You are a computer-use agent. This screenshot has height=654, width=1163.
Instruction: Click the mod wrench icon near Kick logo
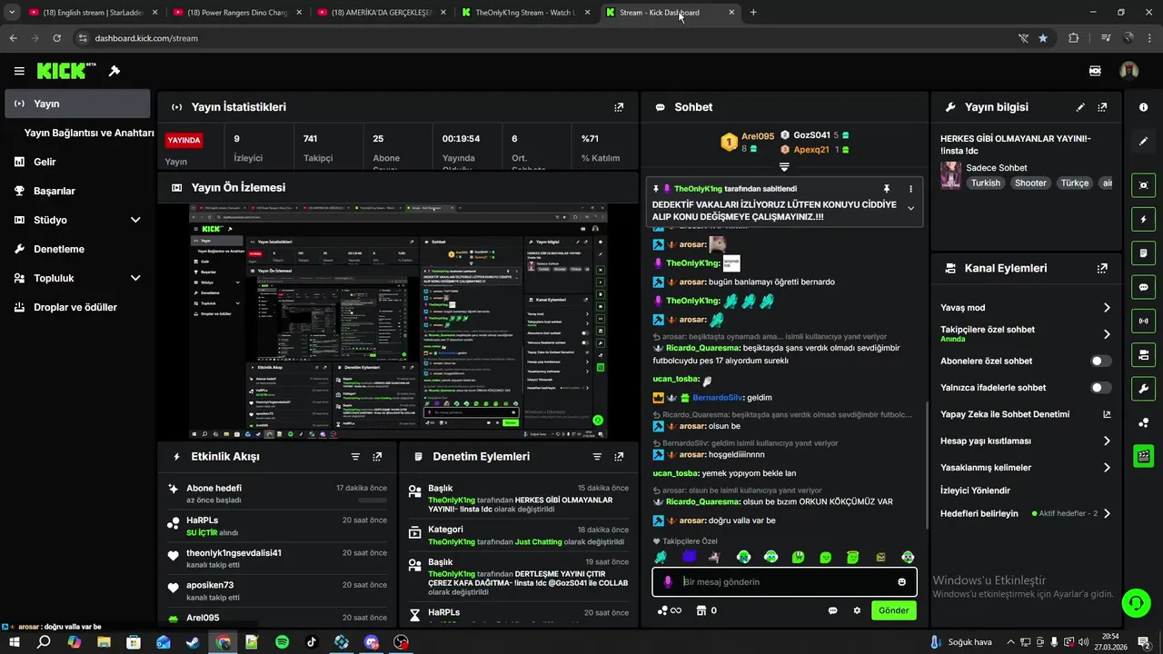point(114,71)
